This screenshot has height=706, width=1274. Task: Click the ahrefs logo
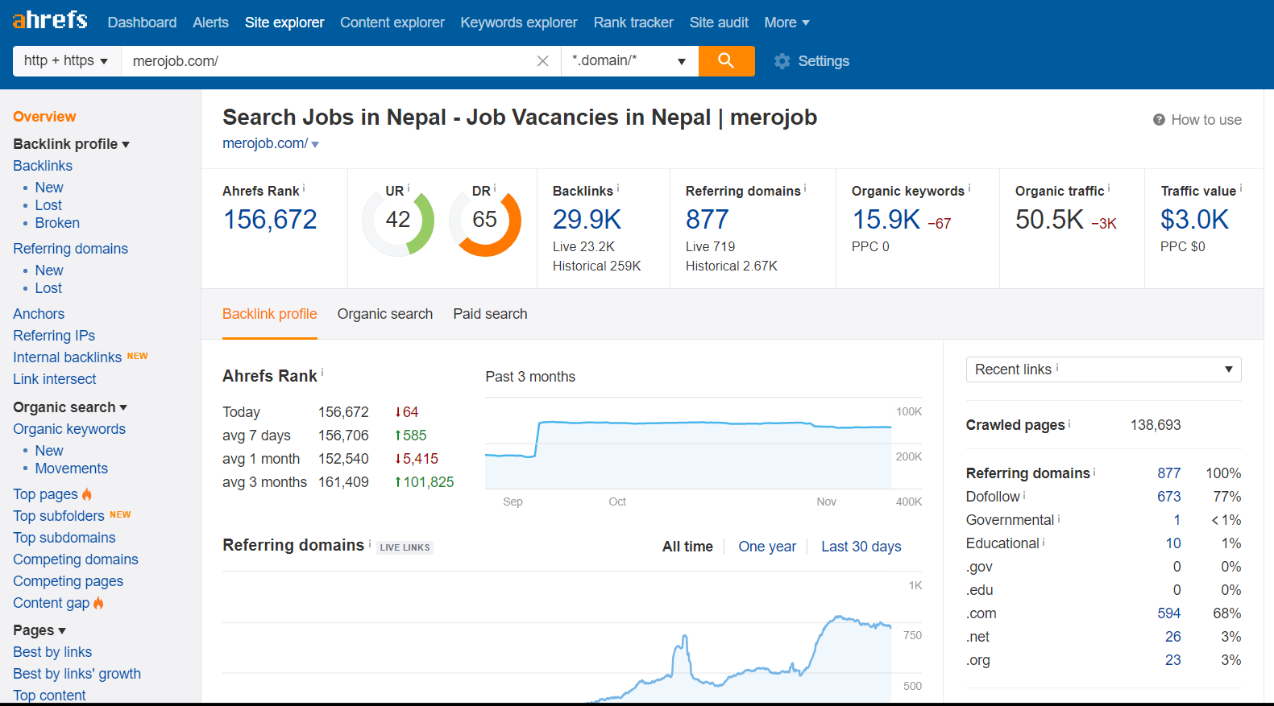[x=50, y=20]
